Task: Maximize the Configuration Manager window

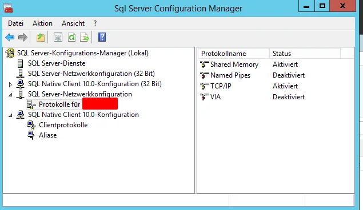Action: point(322,6)
